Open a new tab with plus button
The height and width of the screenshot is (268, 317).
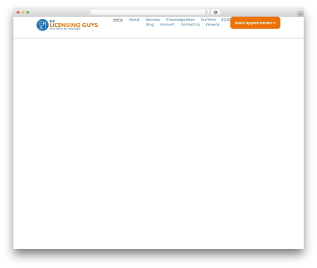pos(301,14)
